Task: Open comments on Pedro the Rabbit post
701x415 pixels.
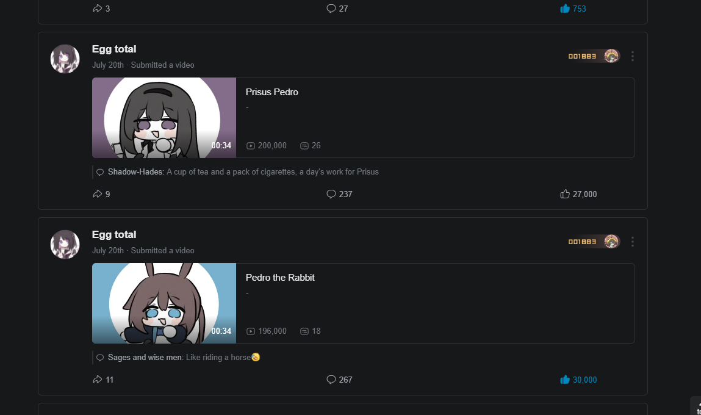Action: pyautogui.click(x=339, y=380)
